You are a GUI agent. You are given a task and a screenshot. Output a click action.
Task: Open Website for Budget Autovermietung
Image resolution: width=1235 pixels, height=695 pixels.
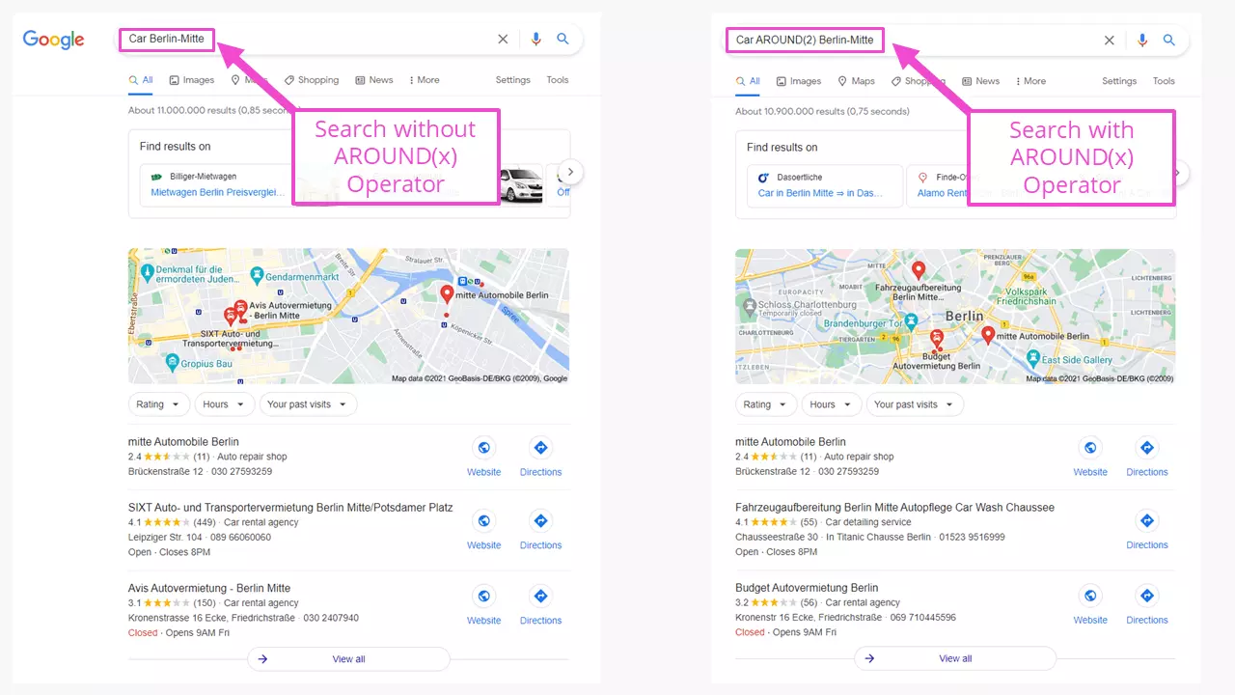pyautogui.click(x=1090, y=604)
